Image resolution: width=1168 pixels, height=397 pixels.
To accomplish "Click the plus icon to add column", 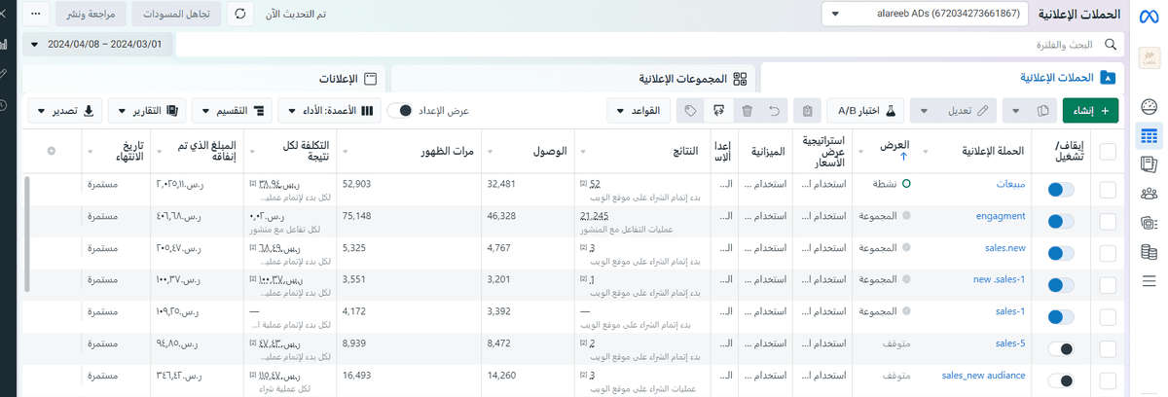I will [x=52, y=151].
